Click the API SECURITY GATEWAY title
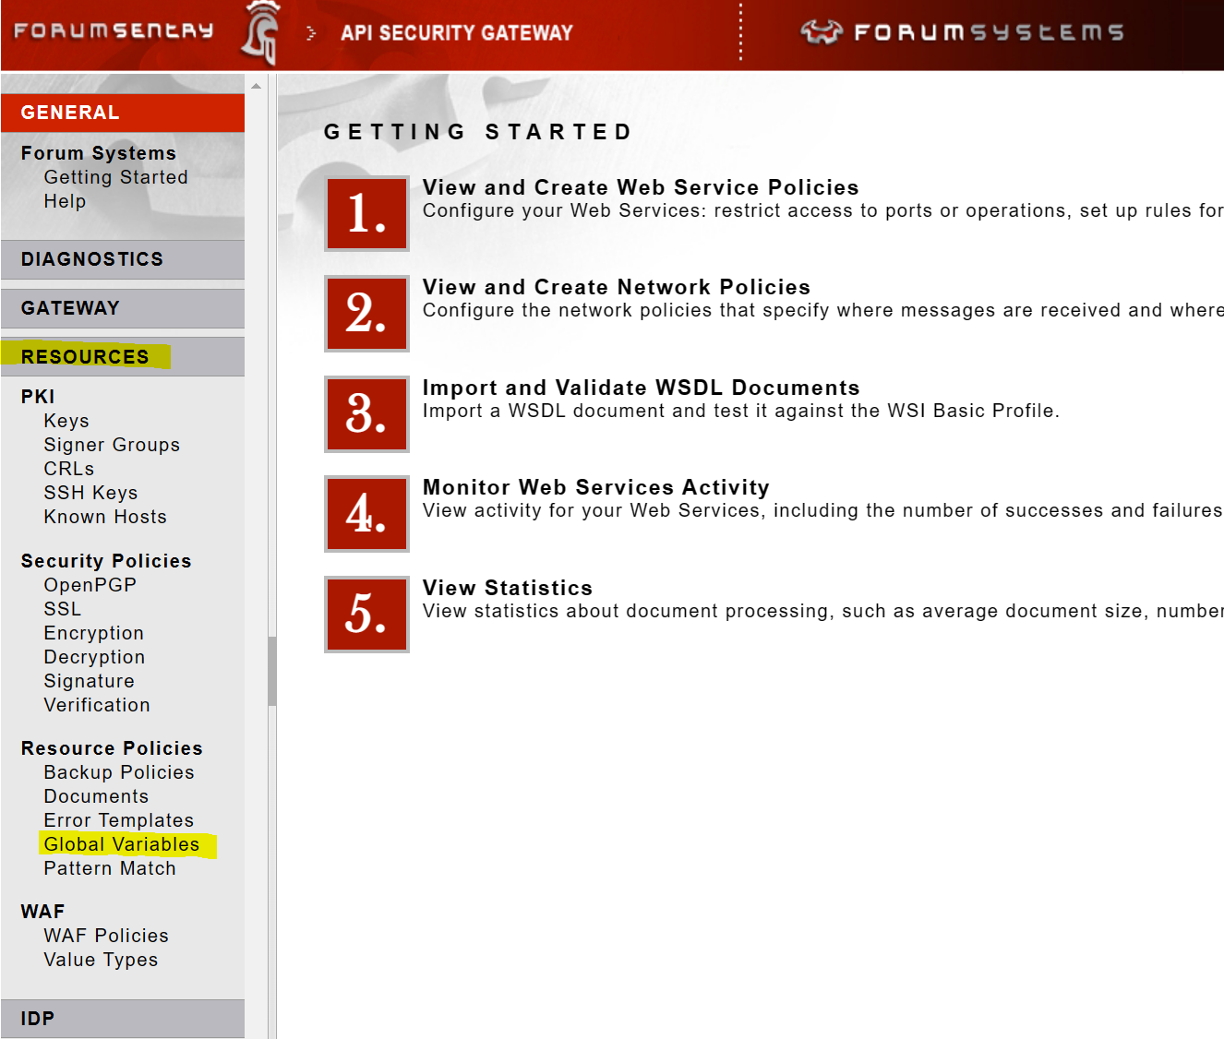This screenshot has width=1224, height=1039. point(457,33)
